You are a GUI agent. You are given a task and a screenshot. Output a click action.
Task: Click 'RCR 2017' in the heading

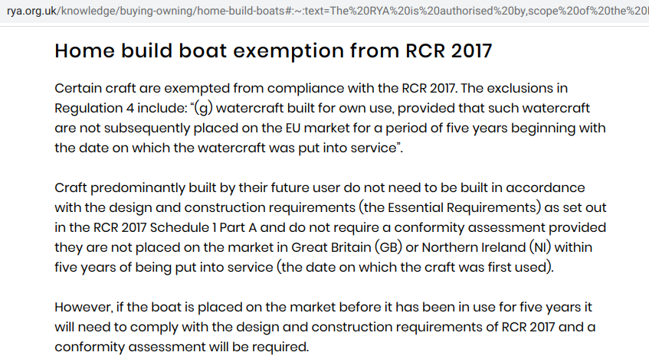[449, 51]
